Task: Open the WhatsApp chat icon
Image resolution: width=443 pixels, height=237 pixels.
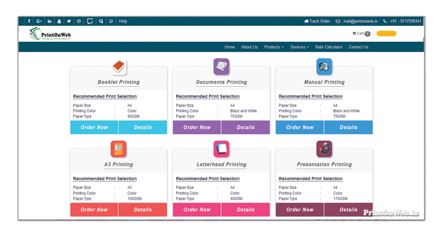Action: (111, 22)
